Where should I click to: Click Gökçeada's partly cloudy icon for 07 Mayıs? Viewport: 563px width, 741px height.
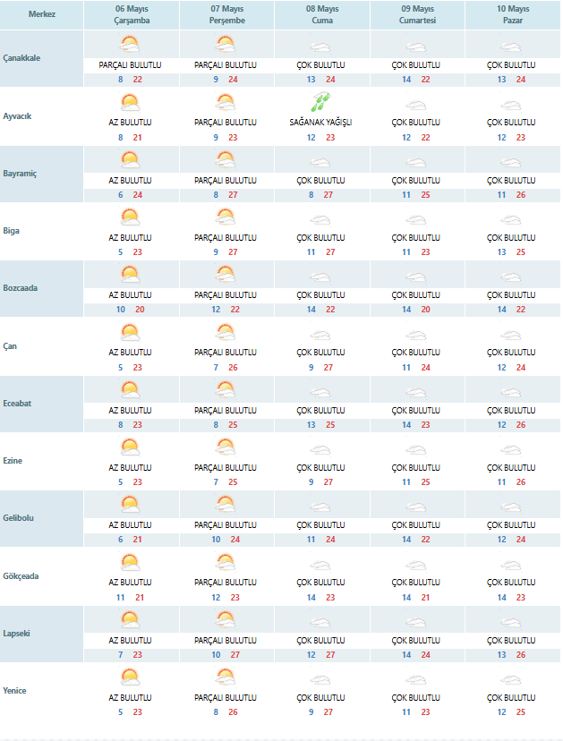226,562
